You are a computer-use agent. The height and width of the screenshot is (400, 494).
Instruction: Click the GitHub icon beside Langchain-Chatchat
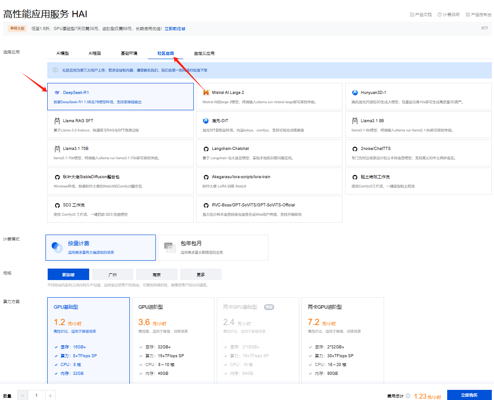coord(206,149)
